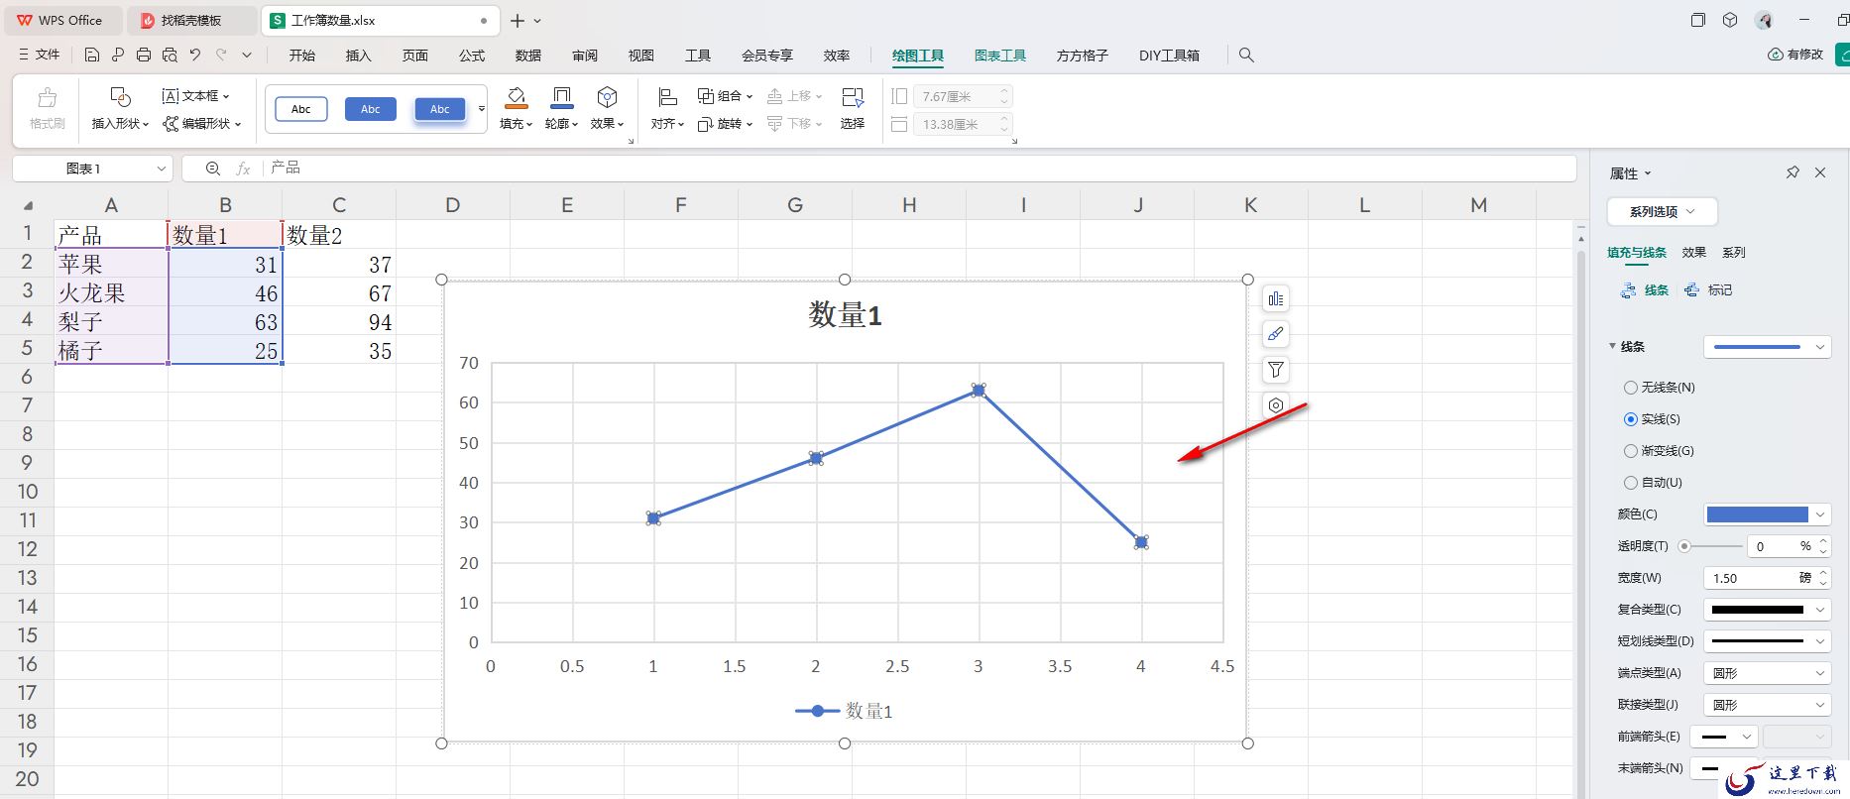Switch to the 系列 tab in properties panel
Image resolution: width=1850 pixels, height=799 pixels.
[1733, 253]
